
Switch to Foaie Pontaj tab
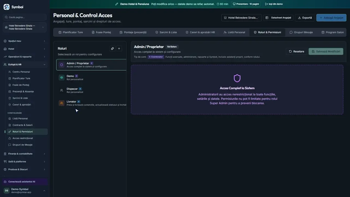tap(101, 32)
